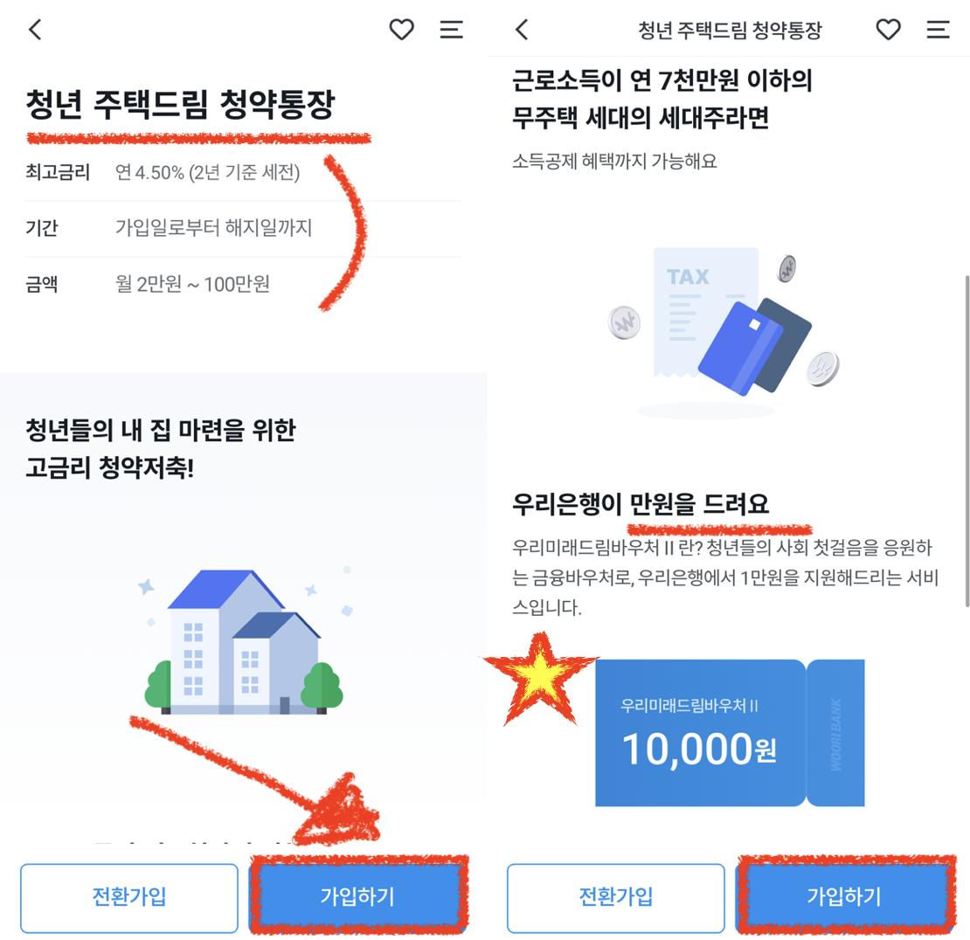Click the right-side vertical scrollbar
970x940 pixels.
coord(967,442)
